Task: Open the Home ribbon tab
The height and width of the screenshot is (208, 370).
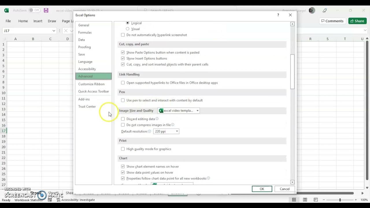Action: [x=23, y=21]
